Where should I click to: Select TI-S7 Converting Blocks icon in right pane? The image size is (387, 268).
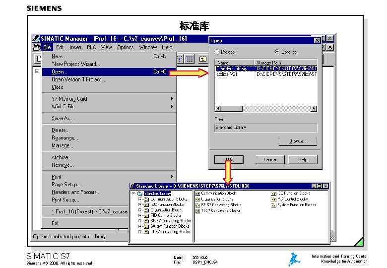(x=197, y=211)
